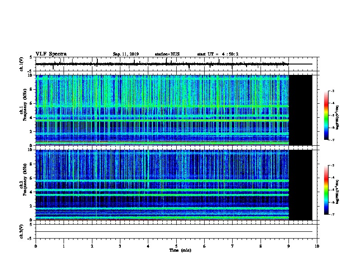Image resolution: width=357 pixels, height=276 pixels.
Task: Click the "6" frequency tick of ch.2 spectrogram
Action: pyautogui.click(x=31, y=178)
